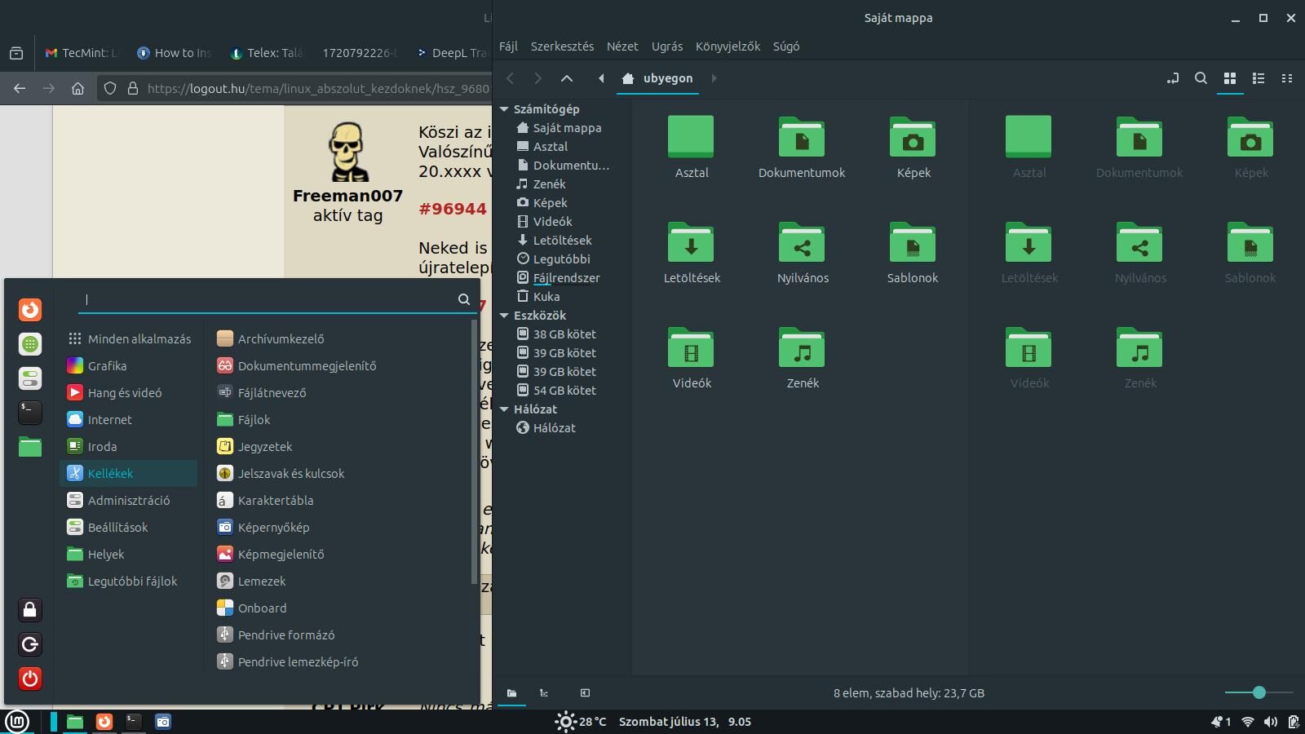The image size is (1305, 734).
Task: Click the search magnifier in menu search box
Action: (x=464, y=299)
